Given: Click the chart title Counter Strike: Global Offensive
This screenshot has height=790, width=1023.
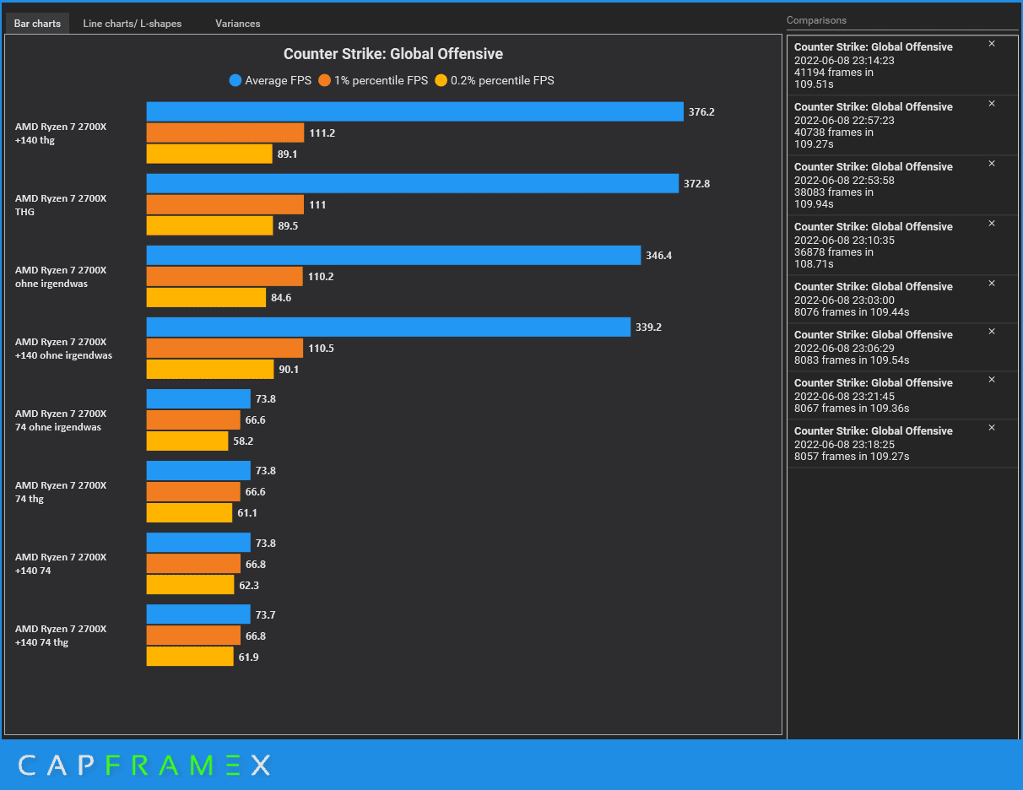Looking at the screenshot, I should pyautogui.click(x=393, y=54).
